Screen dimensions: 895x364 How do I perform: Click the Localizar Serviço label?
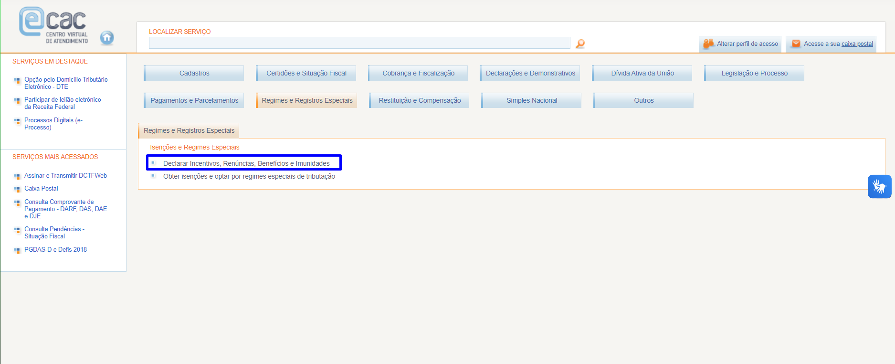click(x=179, y=32)
